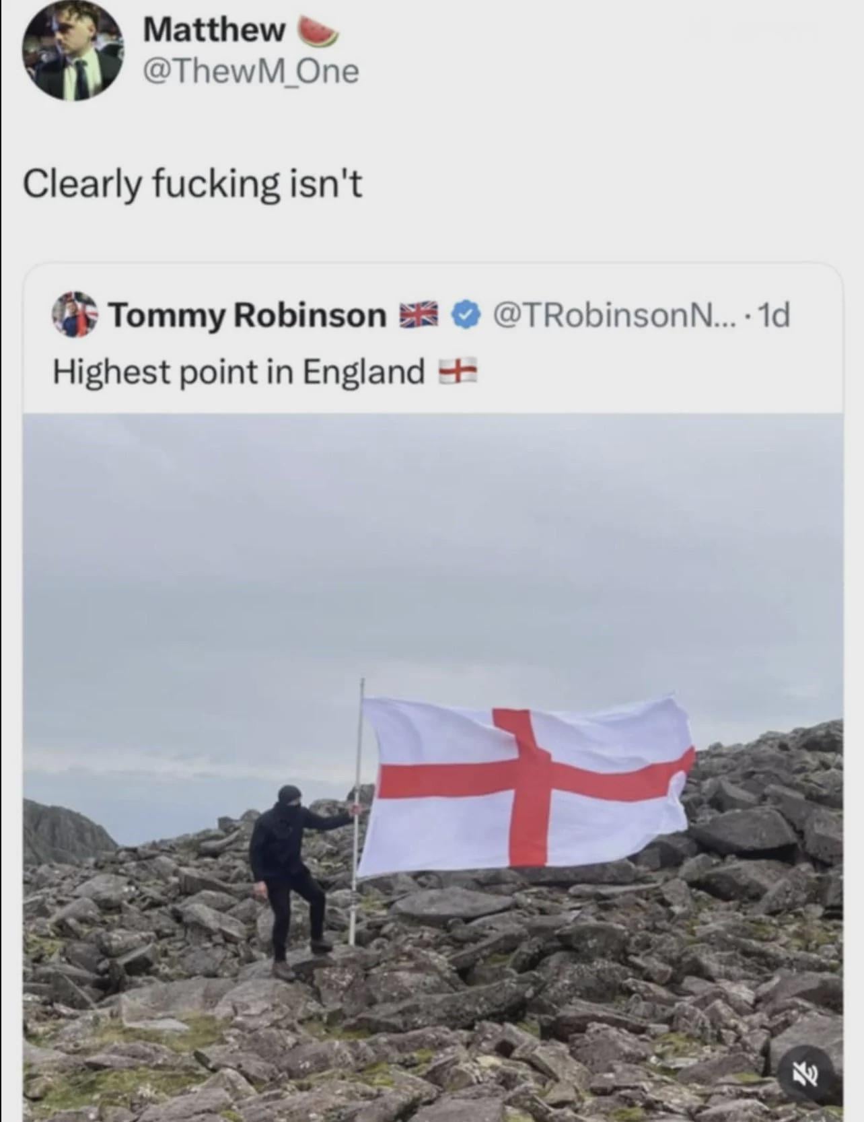Click the England flag emoji in quoted tweet
The height and width of the screenshot is (1122, 864).
pos(458,371)
